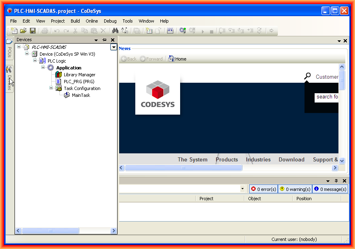Collapse the Task Configuration tree node
Viewport: 355px width, 249px height.
click(51, 88)
